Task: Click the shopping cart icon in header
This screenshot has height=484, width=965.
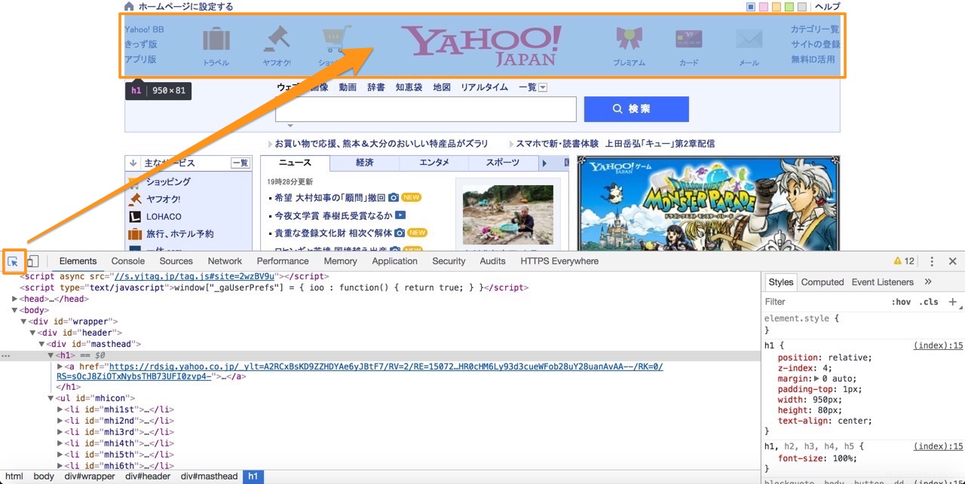Action: (336, 40)
